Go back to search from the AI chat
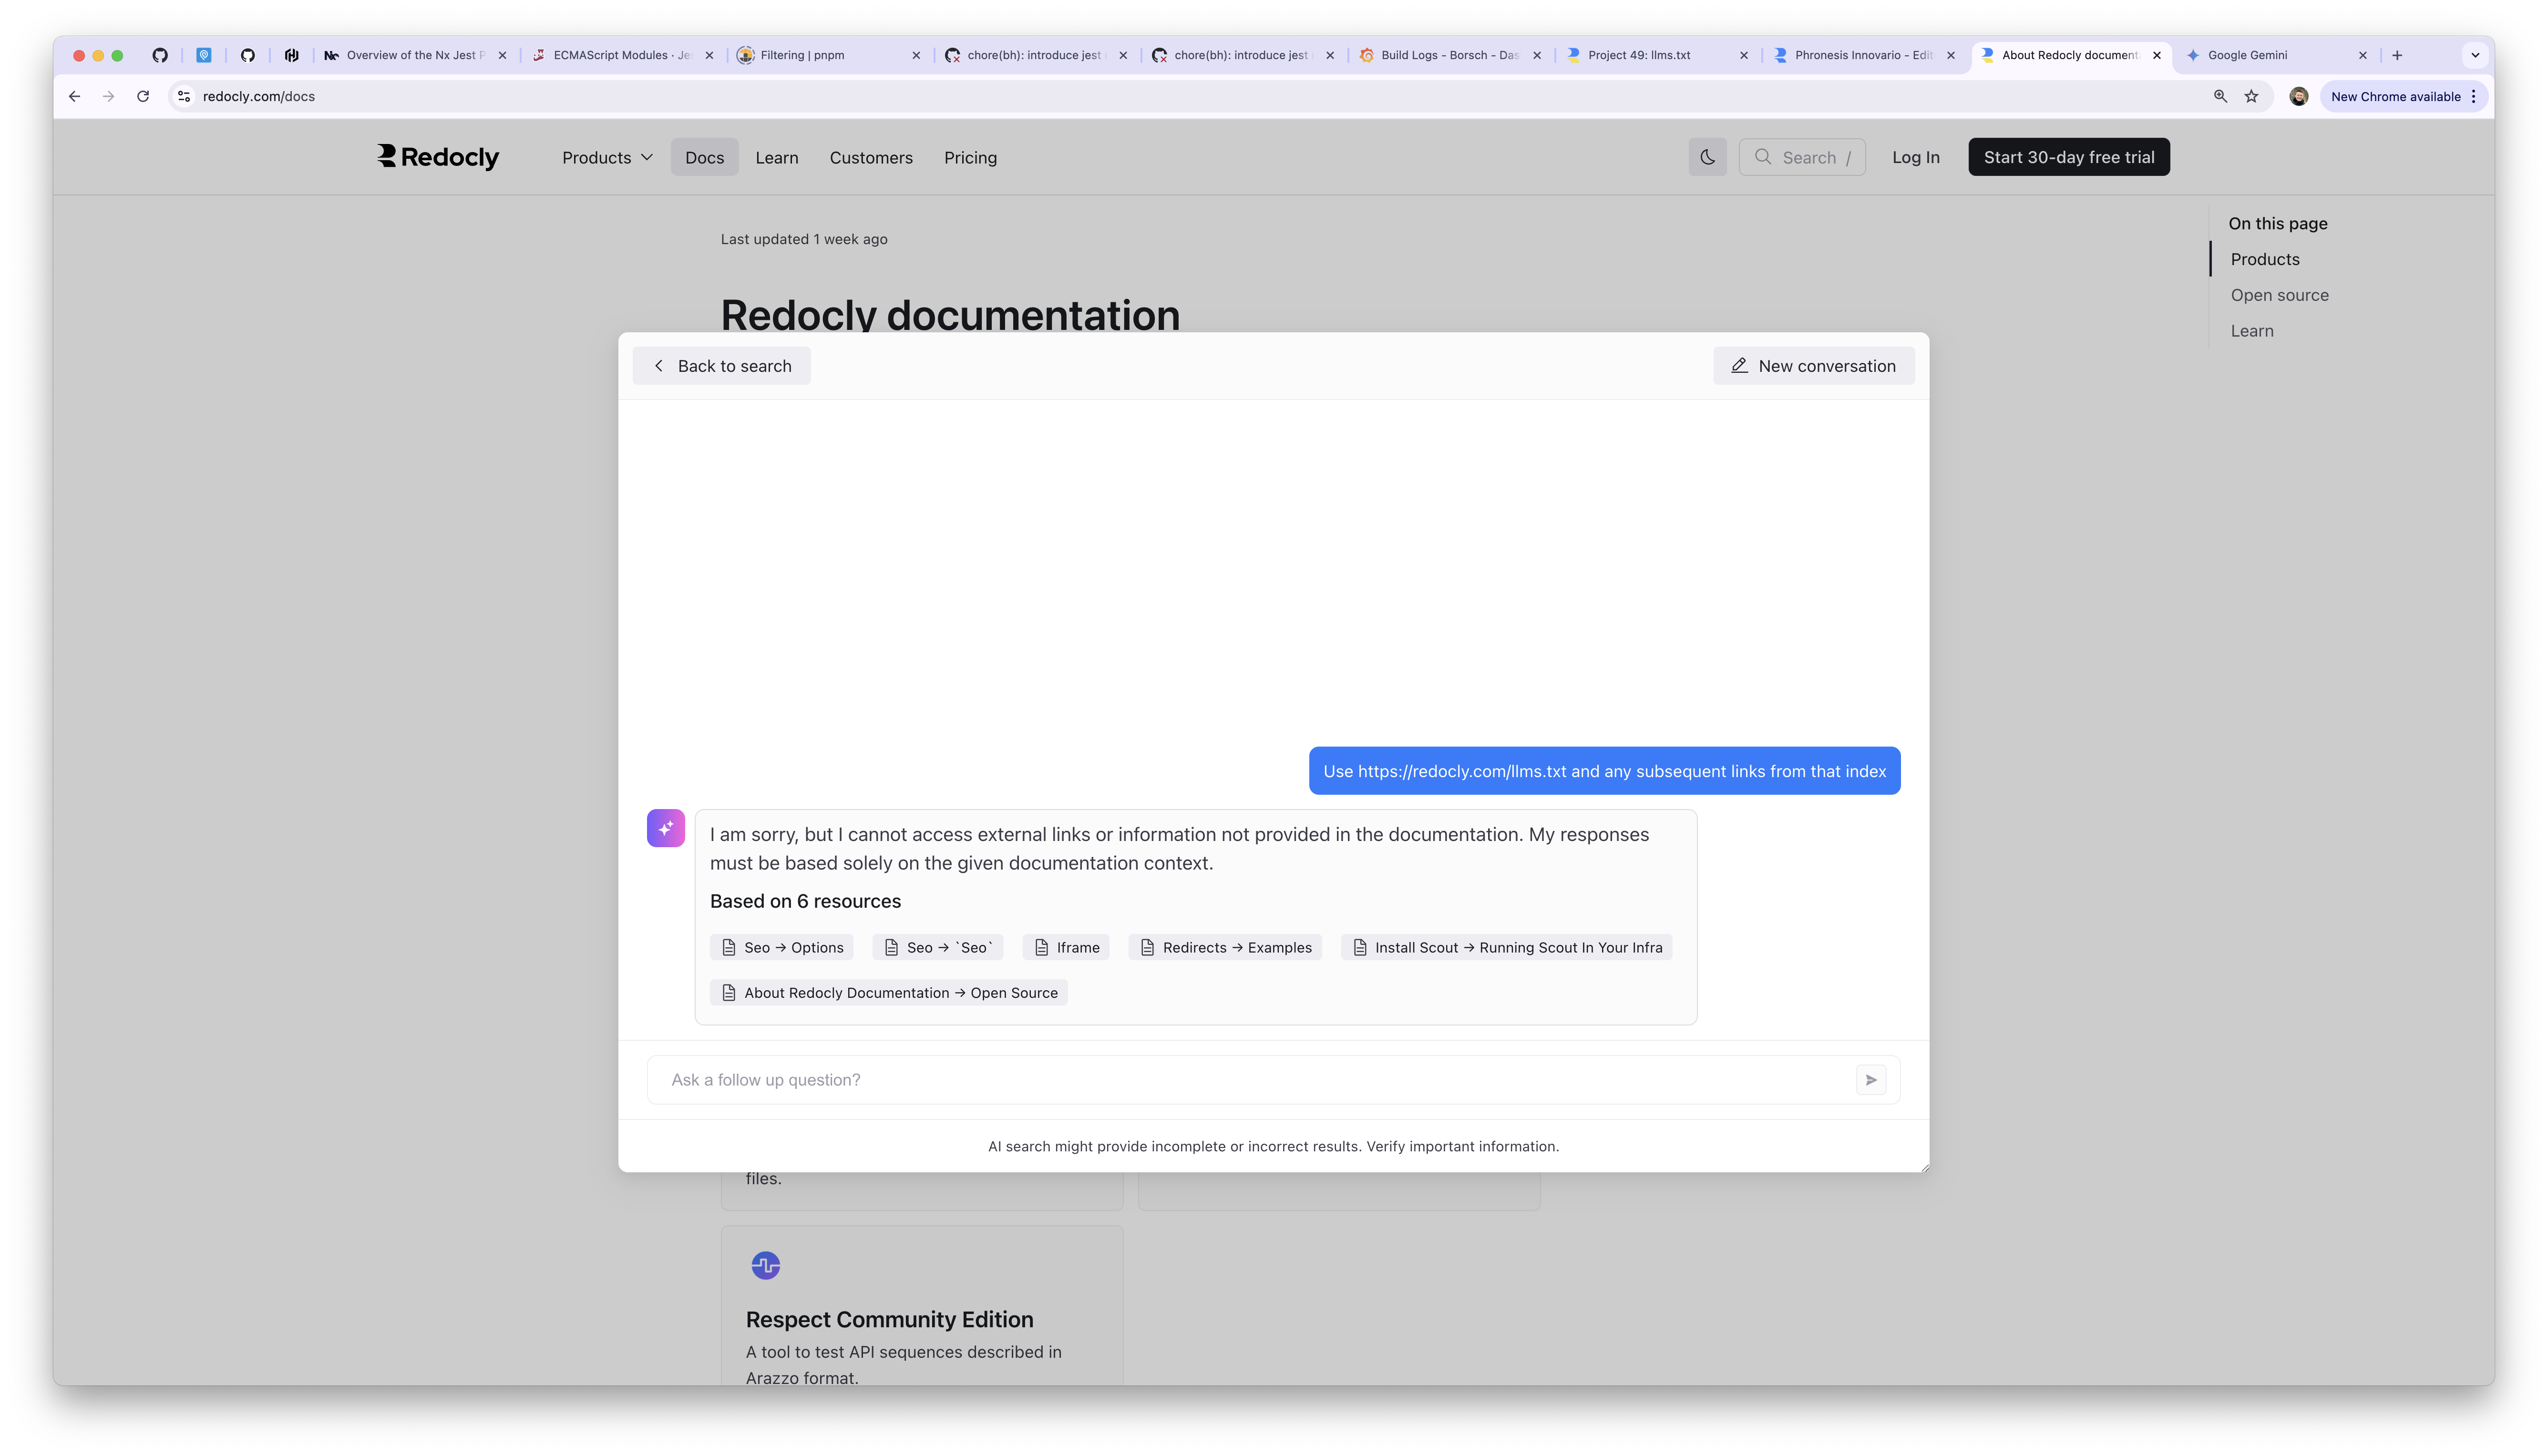 [x=721, y=366]
